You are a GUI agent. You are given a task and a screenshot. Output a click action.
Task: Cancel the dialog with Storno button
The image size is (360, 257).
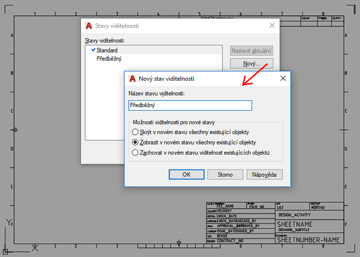pyautogui.click(x=225, y=174)
